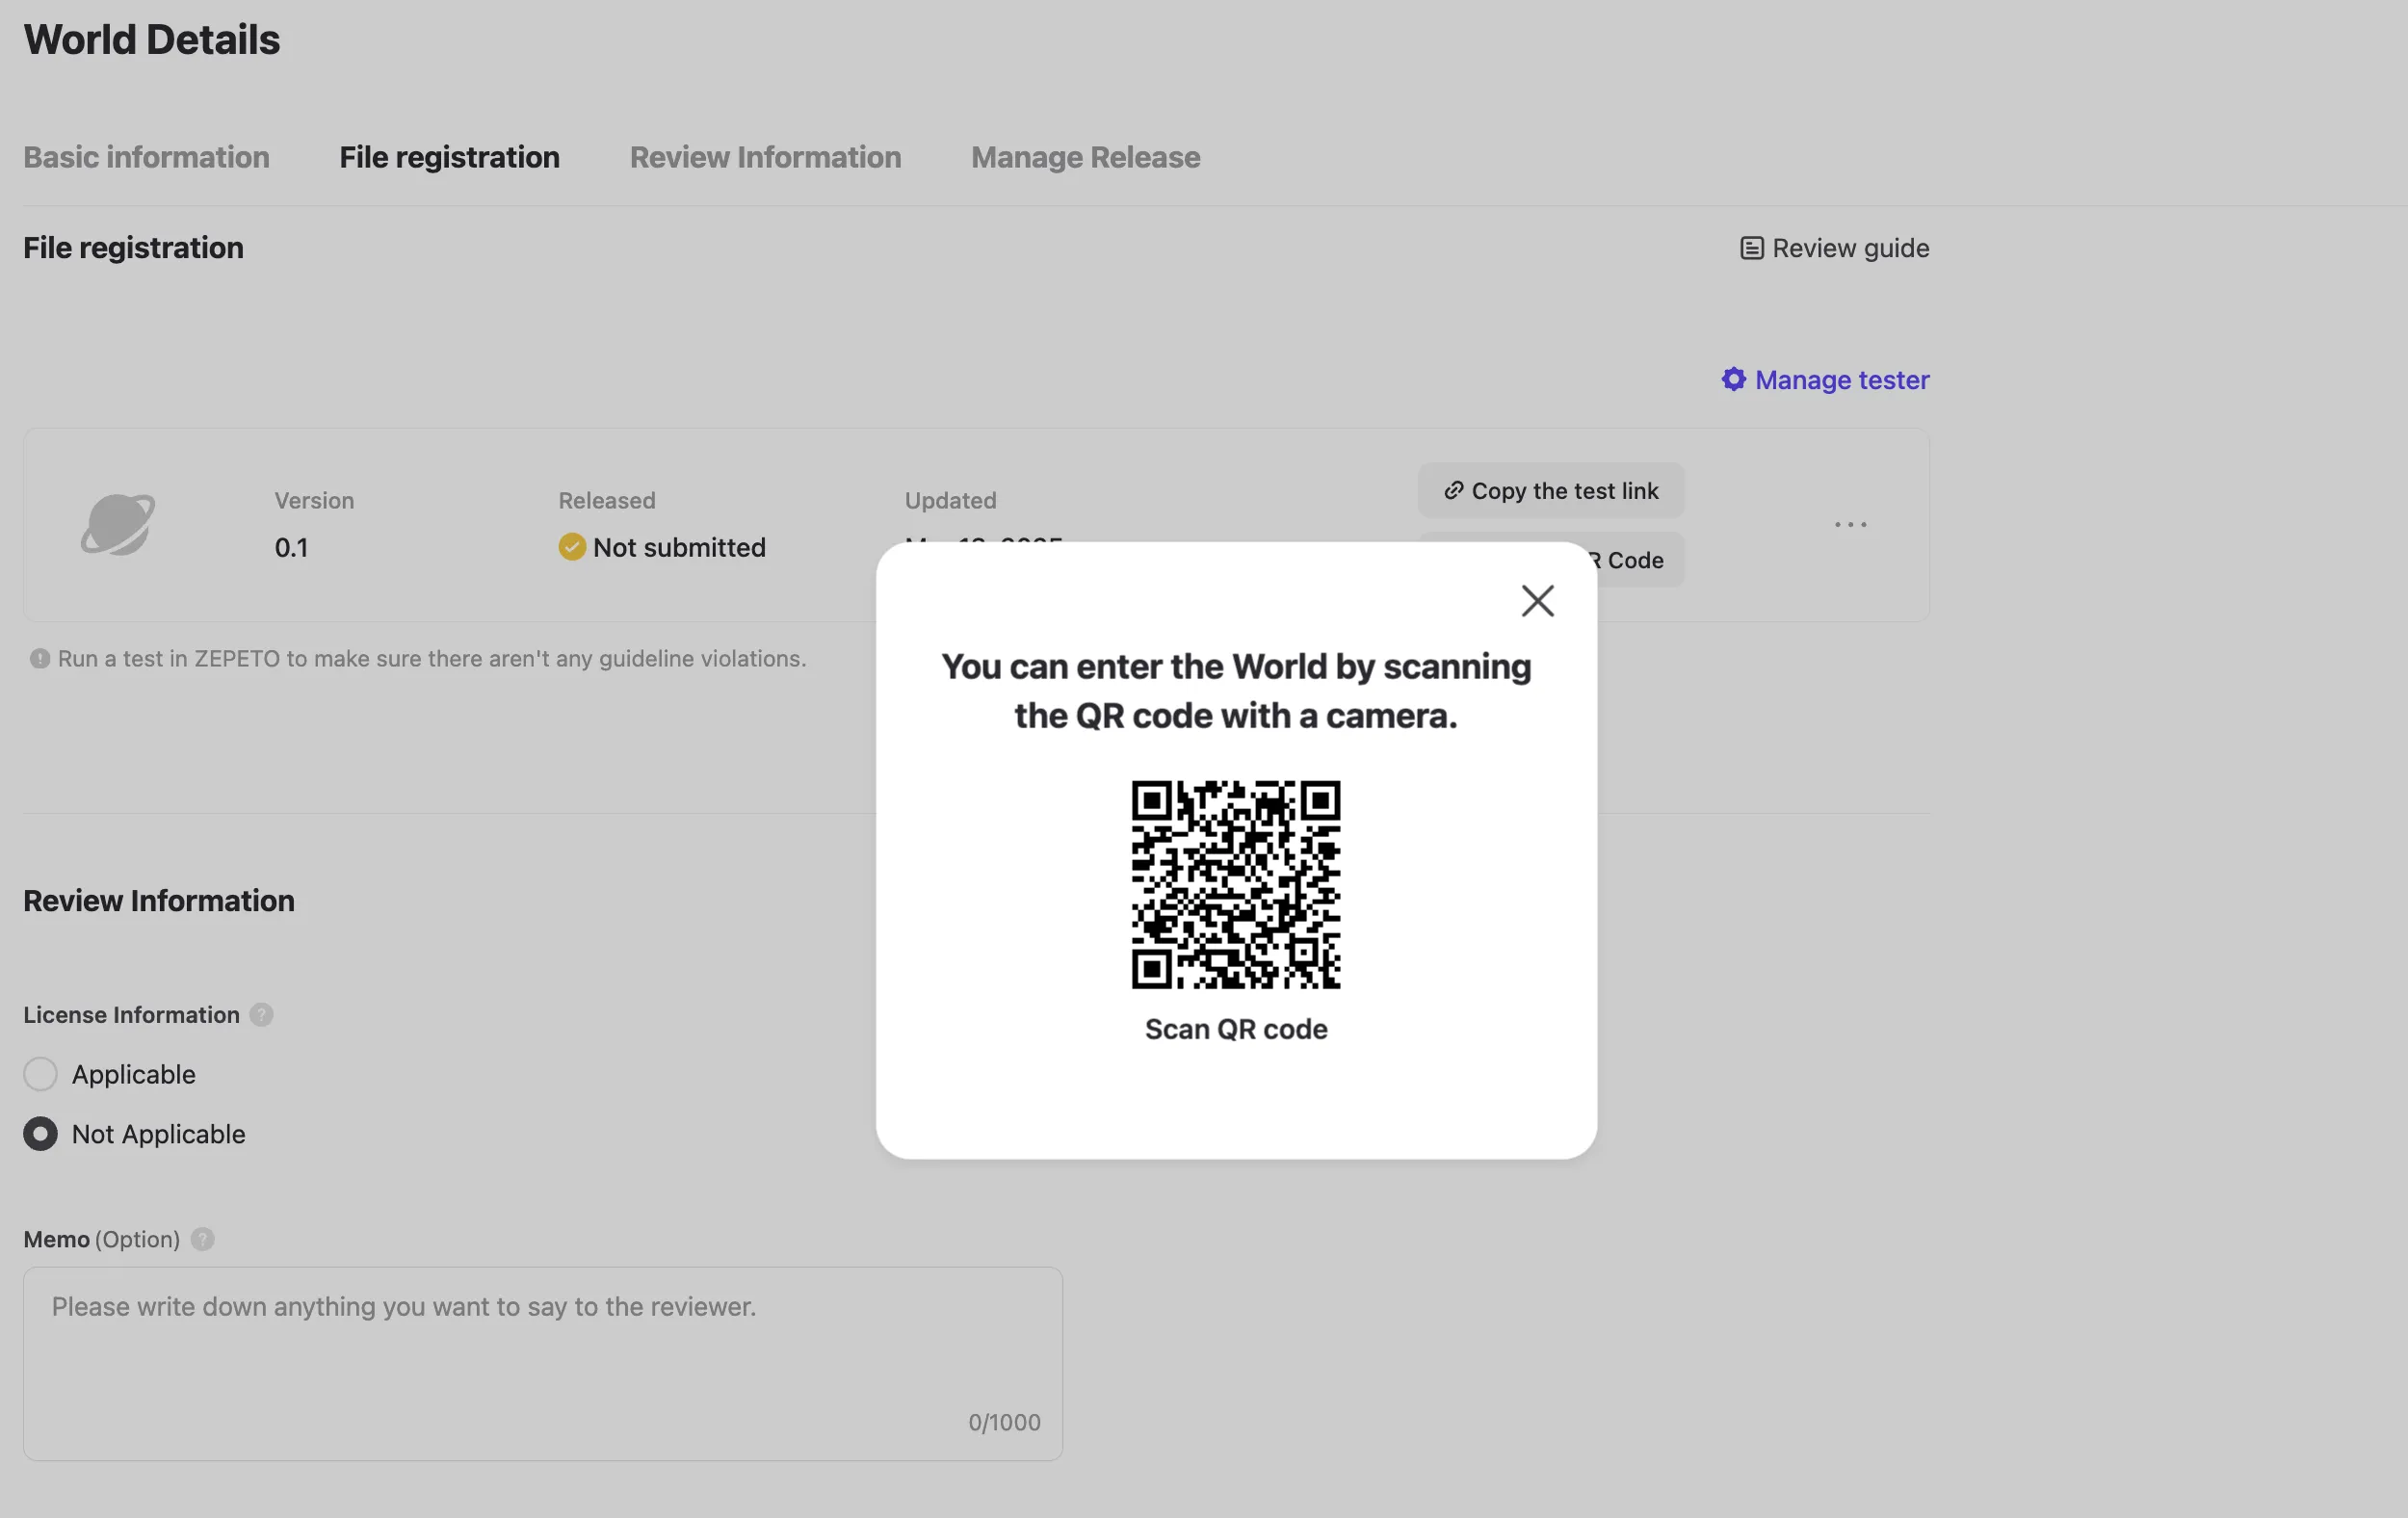The height and width of the screenshot is (1518, 2408).
Task: Focus the Memo text area
Action: coord(543,1364)
